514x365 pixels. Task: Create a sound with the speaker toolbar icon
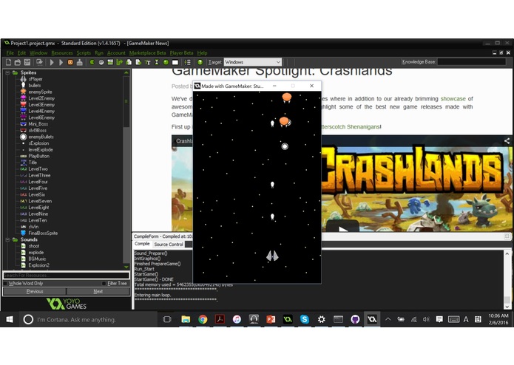101,62
